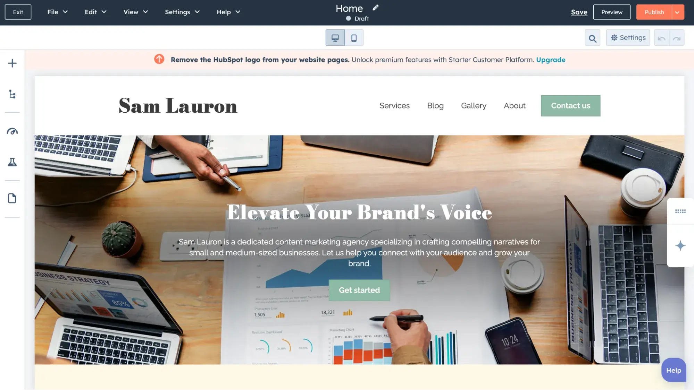
Task: Expand the File dropdown menu
Action: coord(52,12)
